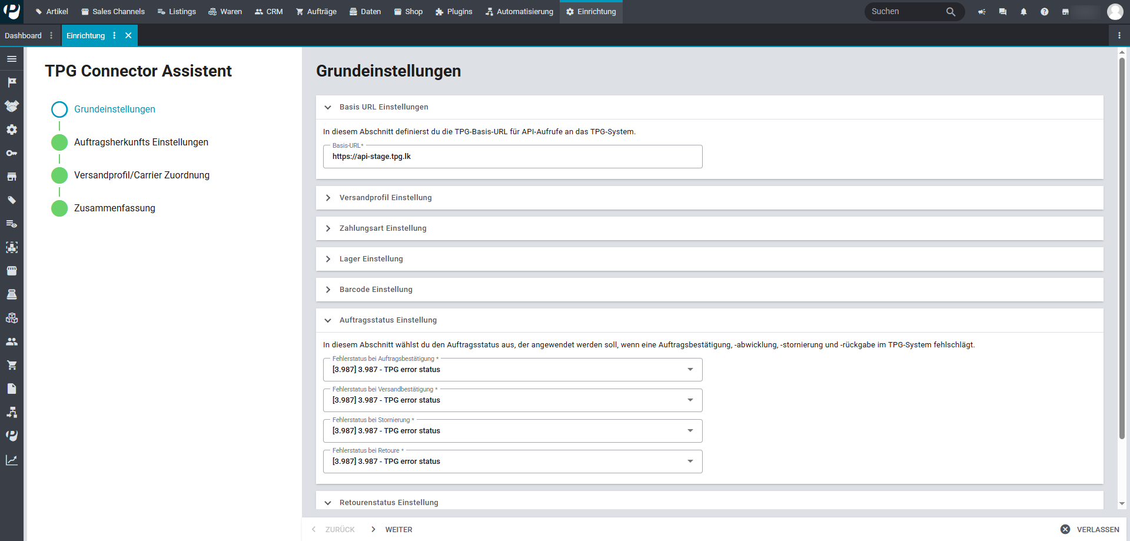Open the Fehlerstatus bei Retoure dropdown
Viewport: 1130px width, 541px height.
(x=513, y=462)
